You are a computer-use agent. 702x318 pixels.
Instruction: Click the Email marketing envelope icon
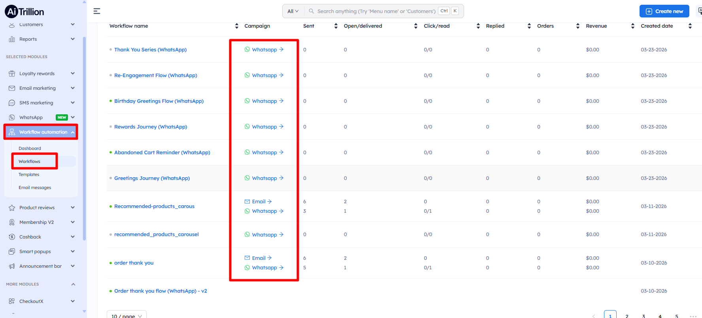click(12, 88)
